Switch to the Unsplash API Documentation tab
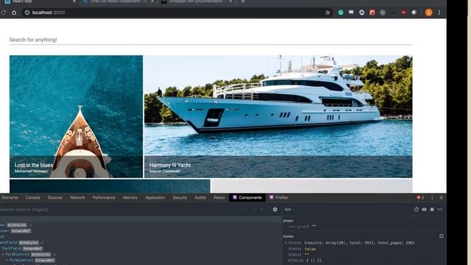 pyautogui.click(x=195, y=1)
